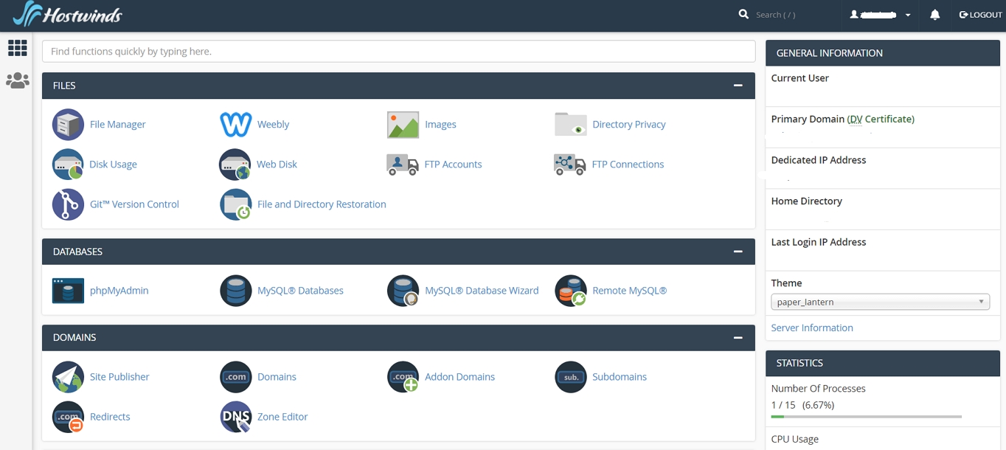
Task: Open the FTP Accounts truck icon
Action: (x=403, y=165)
